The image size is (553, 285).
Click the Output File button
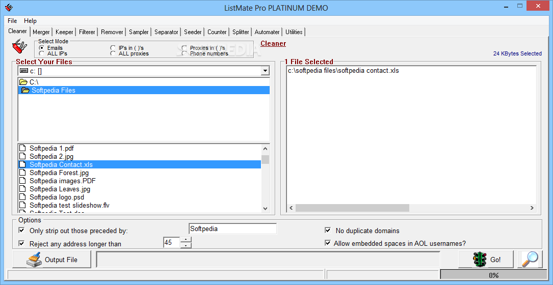click(x=51, y=260)
